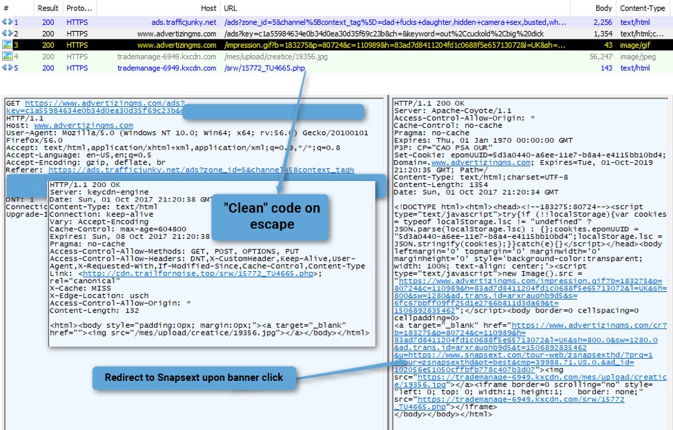The width and height of the screenshot is (673, 430).
Task: Open the Host: www.advertizingms.com link in request
Action: (x=84, y=126)
